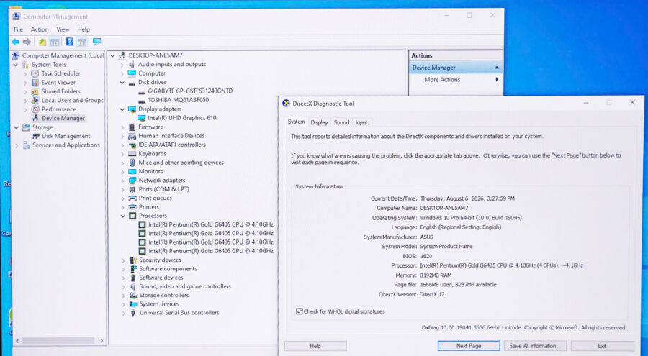Switch to the Sound tab
The height and width of the screenshot is (356, 648).
[341, 123]
